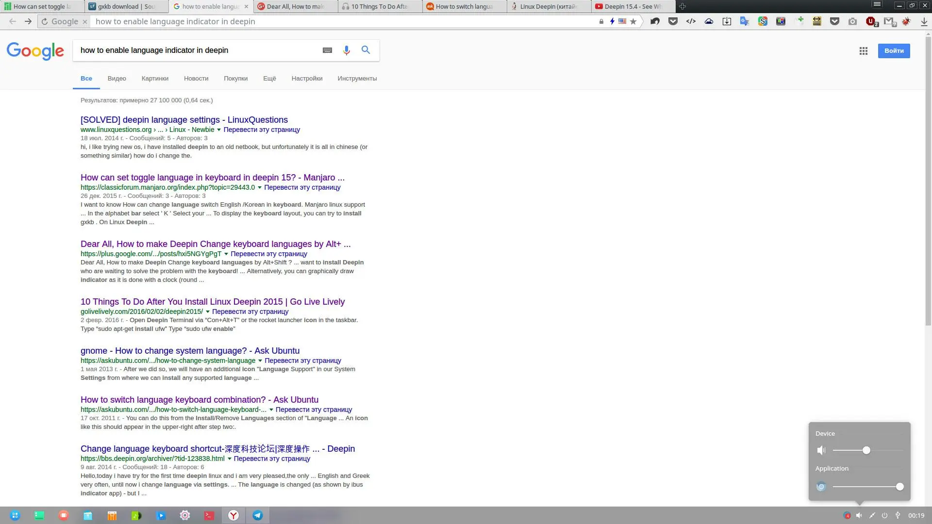Image resolution: width=932 pixels, height=524 pixels.
Task: Click the camera screenshot extension icon
Action: click(x=852, y=21)
